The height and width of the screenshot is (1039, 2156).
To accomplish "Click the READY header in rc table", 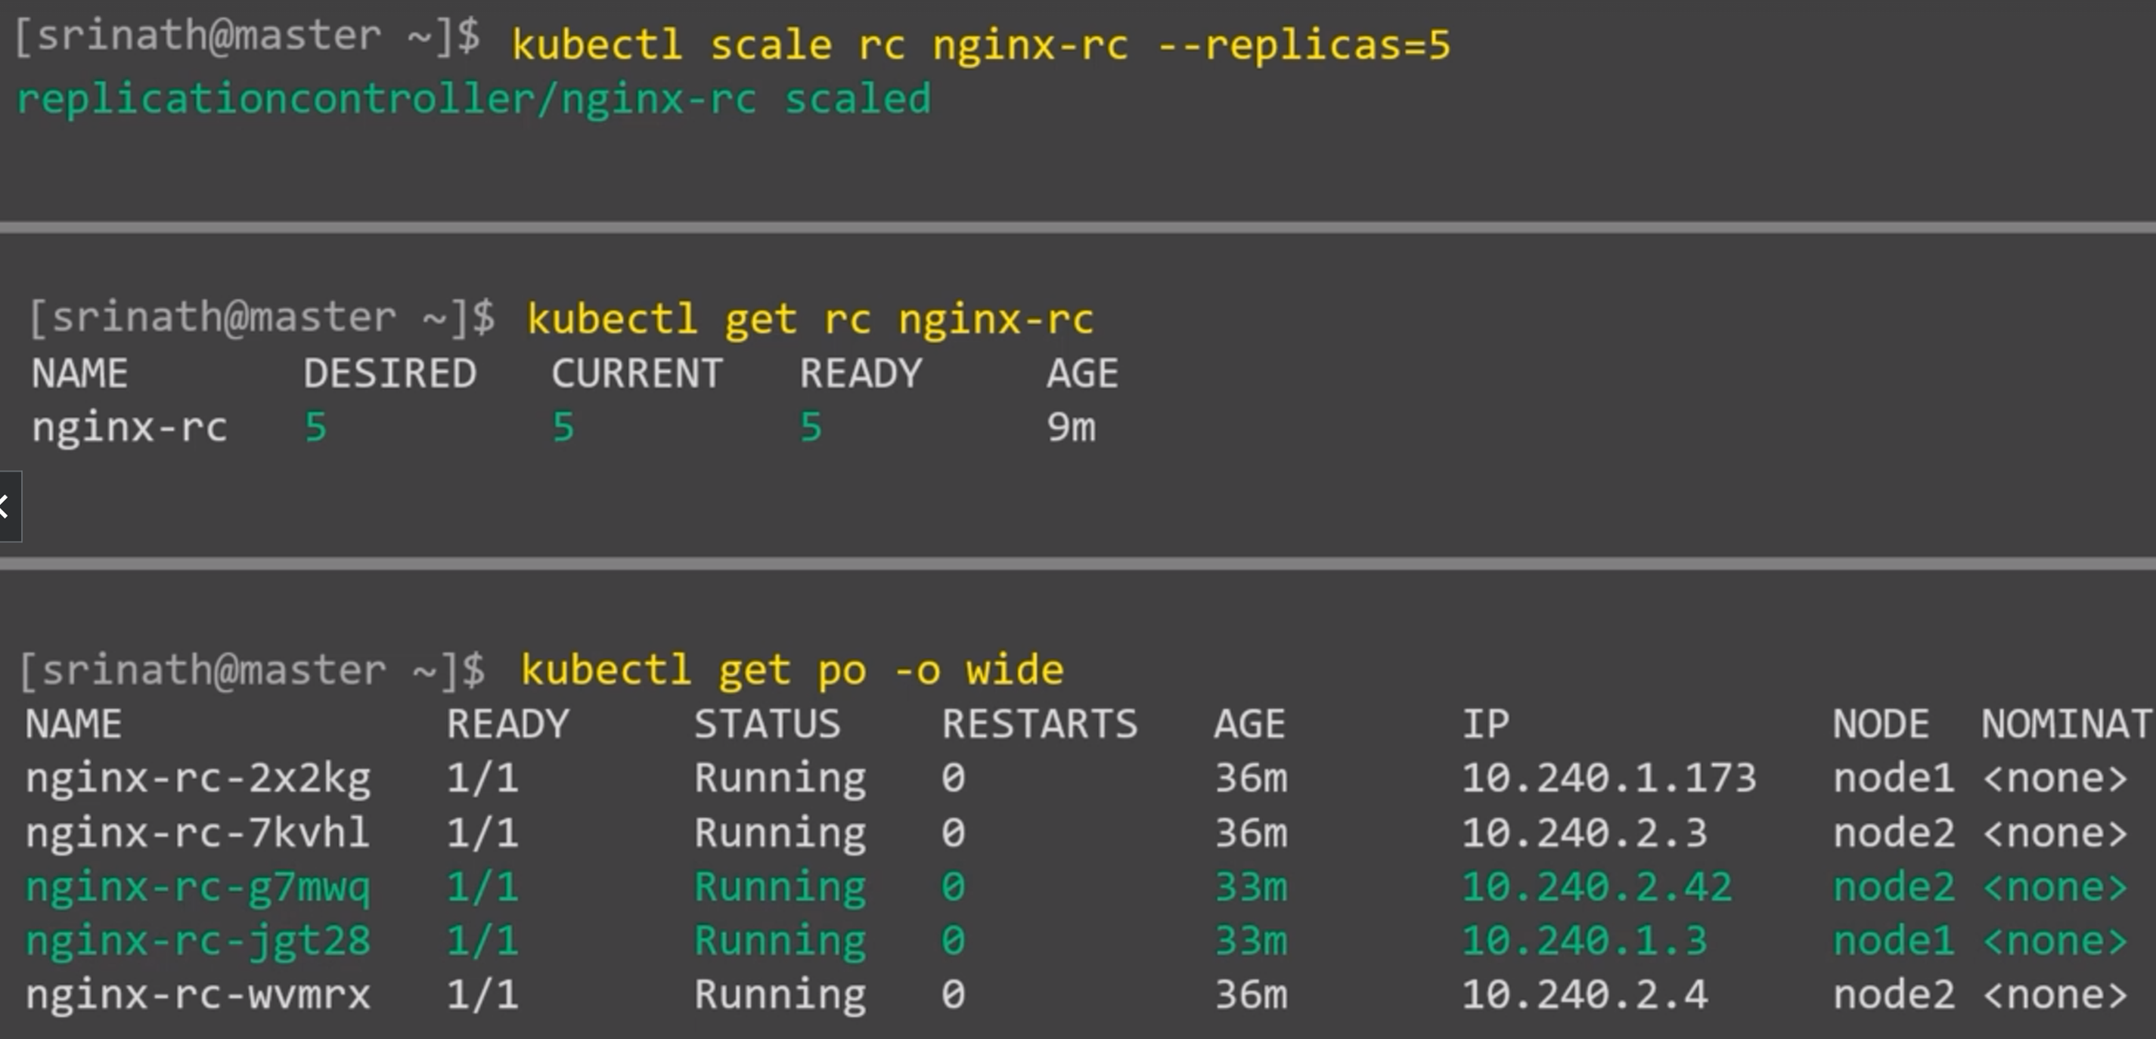I will click(x=861, y=373).
